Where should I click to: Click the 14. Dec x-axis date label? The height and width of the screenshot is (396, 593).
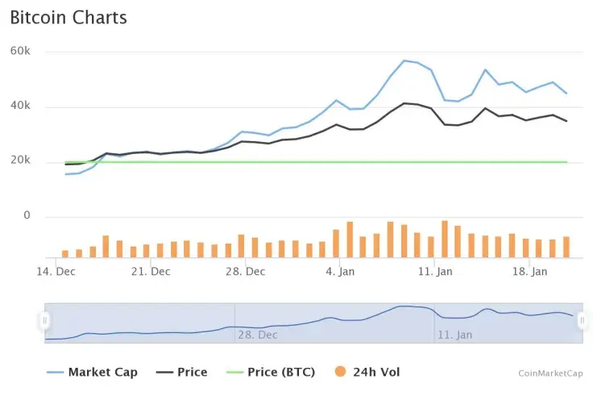pos(56,272)
